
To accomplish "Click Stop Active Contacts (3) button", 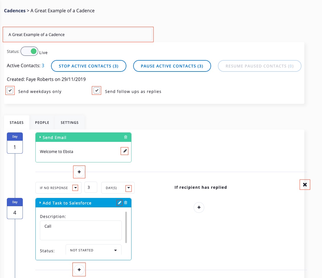I will tap(88, 66).
